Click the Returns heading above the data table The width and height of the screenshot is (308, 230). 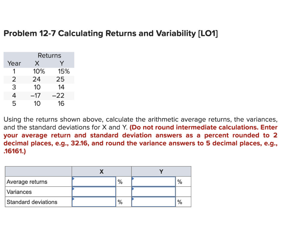pos(49,55)
